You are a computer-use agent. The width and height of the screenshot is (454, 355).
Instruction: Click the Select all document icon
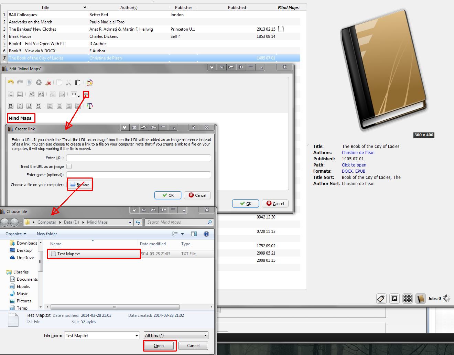point(29,83)
